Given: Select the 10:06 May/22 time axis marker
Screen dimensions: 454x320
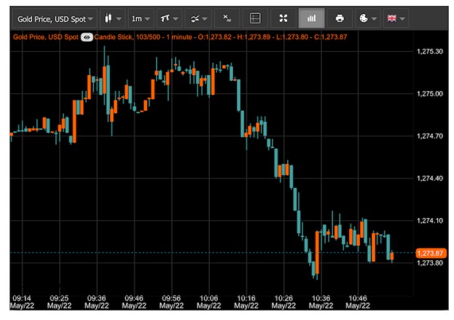Looking at the screenshot, I should 208,302.
